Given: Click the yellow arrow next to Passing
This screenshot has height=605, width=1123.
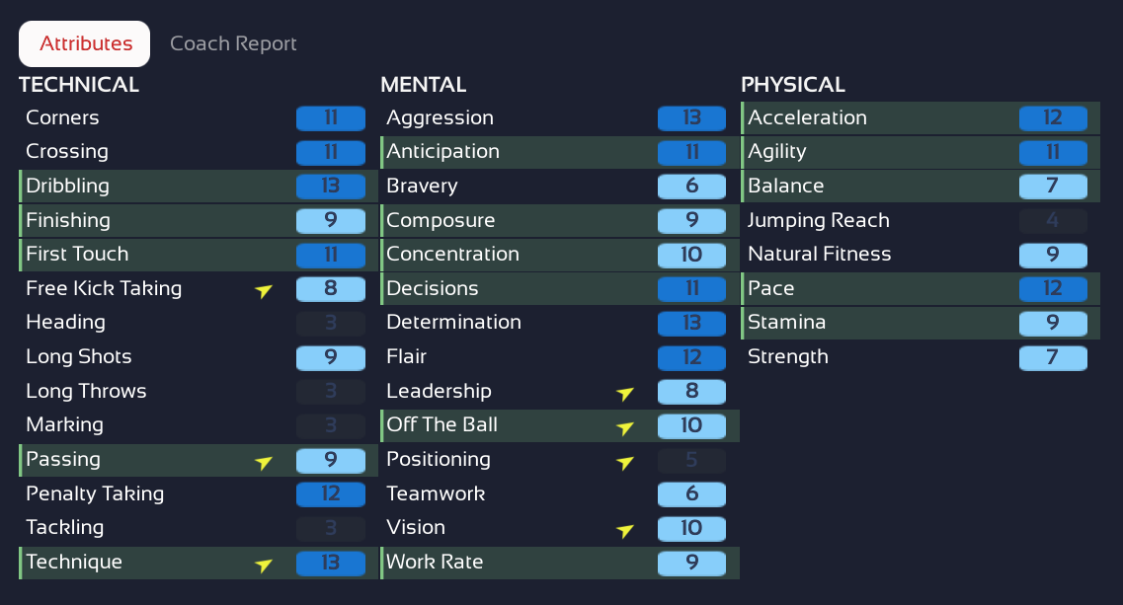Looking at the screenshot, I should pyautogui.click(x=263, y=461).
